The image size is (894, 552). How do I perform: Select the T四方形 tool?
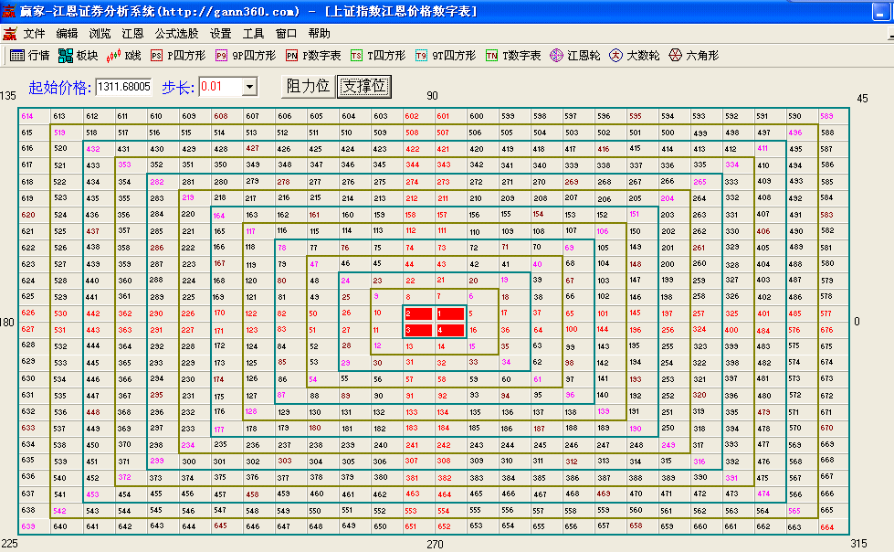[x=378, y=56]
